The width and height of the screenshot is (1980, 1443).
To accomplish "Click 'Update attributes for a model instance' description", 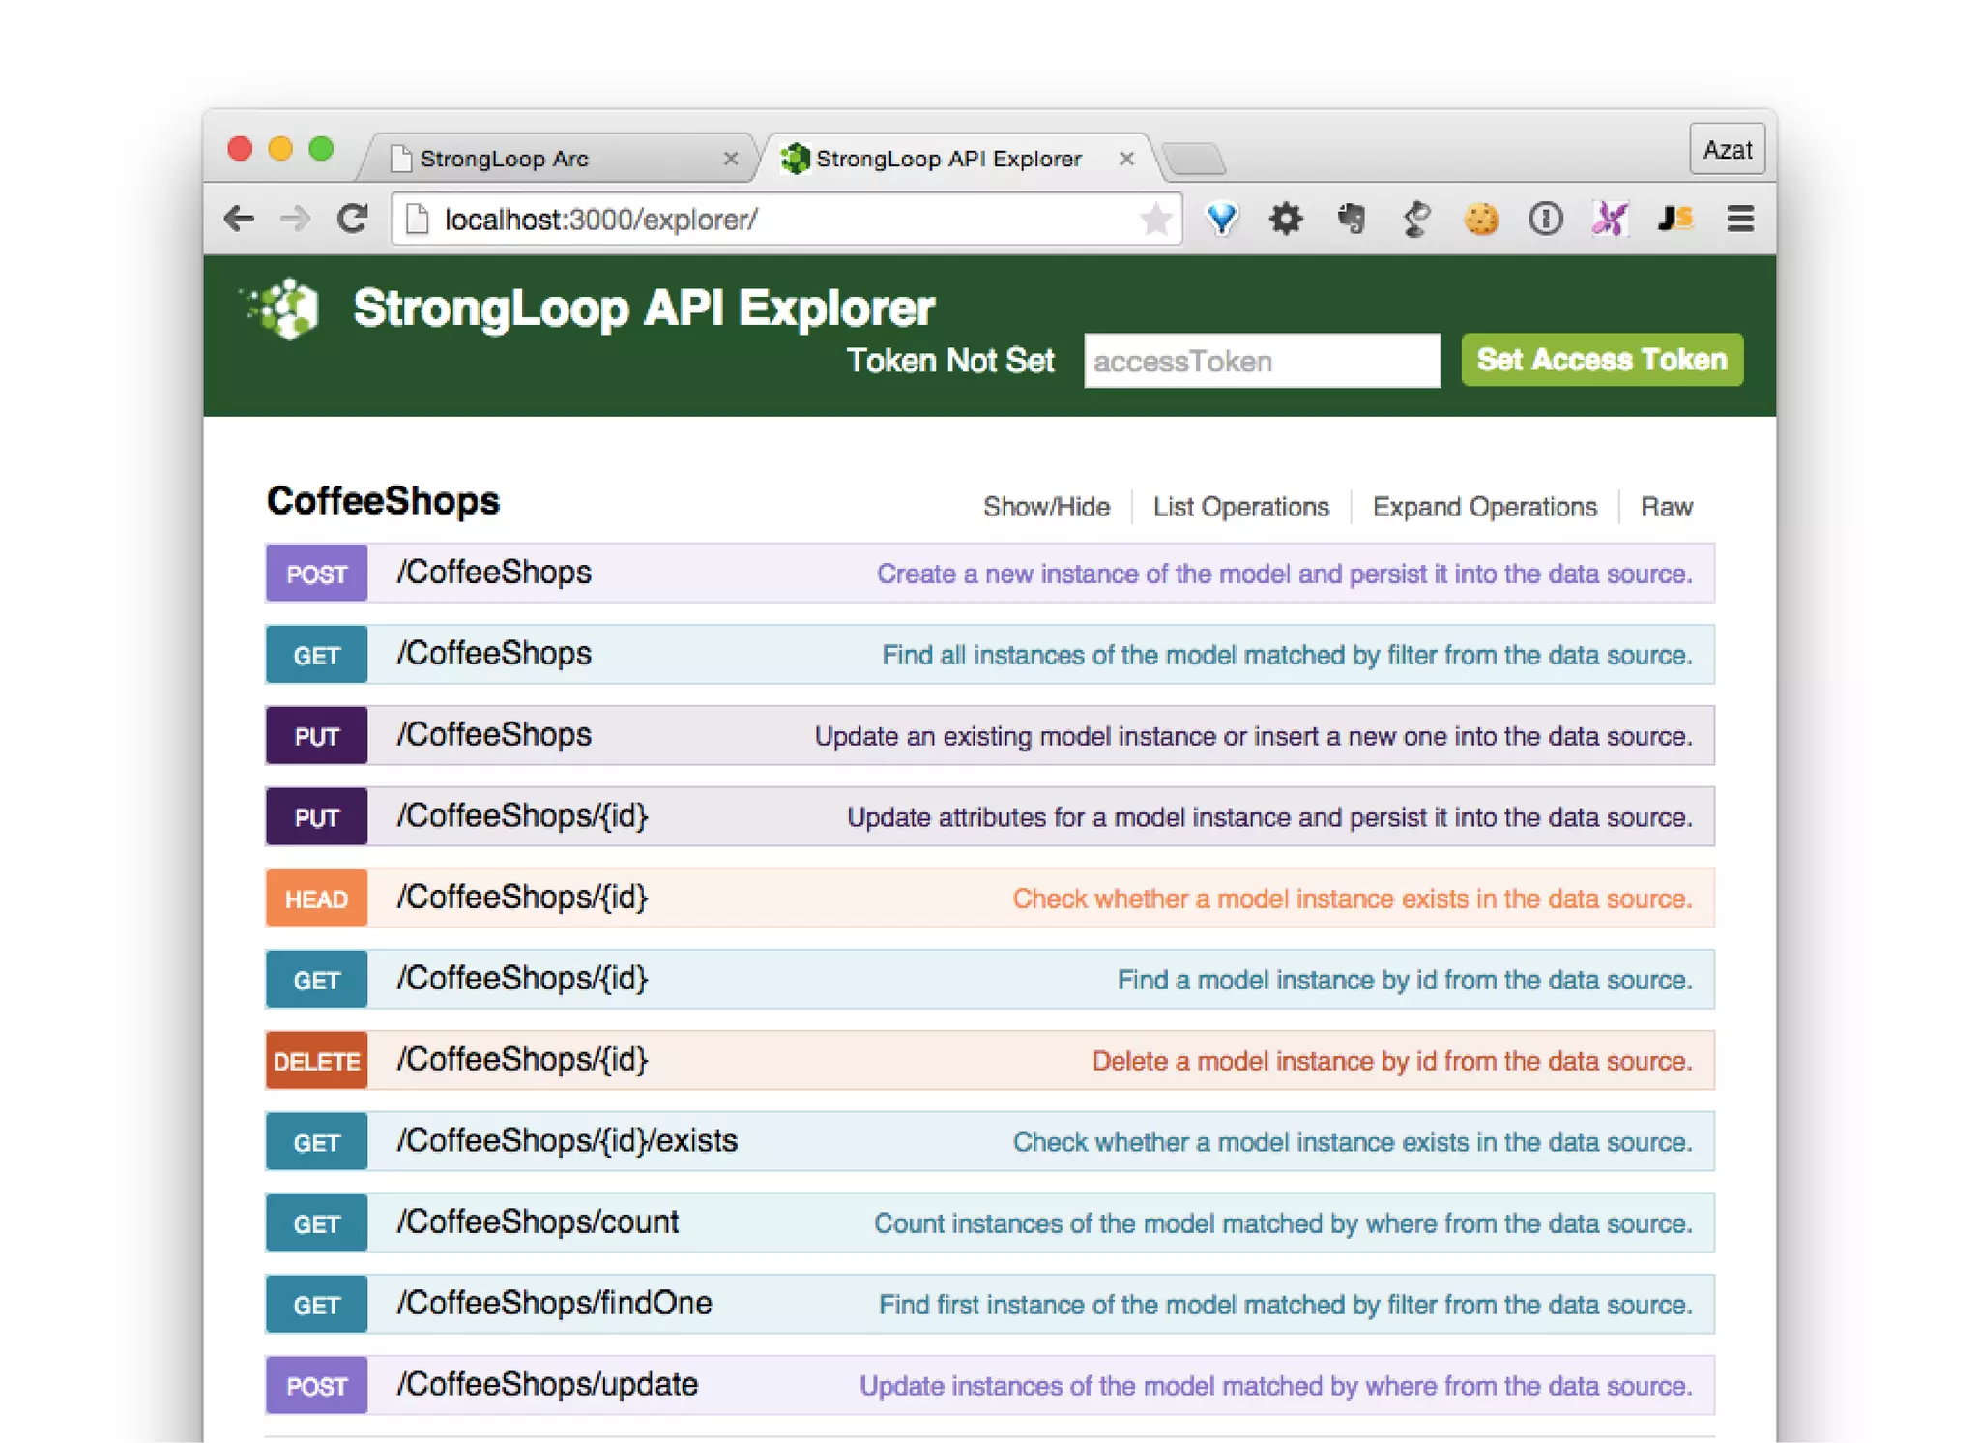I will (1269, 817).
